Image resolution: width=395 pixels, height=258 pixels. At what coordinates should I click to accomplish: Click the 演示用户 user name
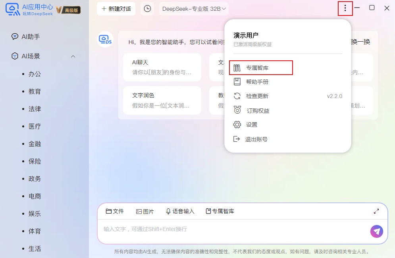[246, 35]
